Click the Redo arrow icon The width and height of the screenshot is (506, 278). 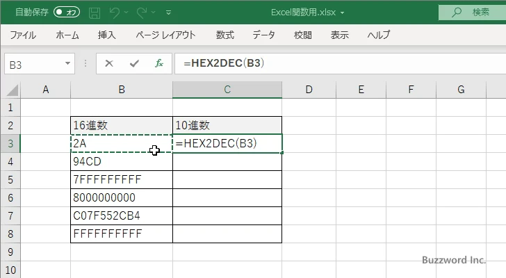pos(142,13)
